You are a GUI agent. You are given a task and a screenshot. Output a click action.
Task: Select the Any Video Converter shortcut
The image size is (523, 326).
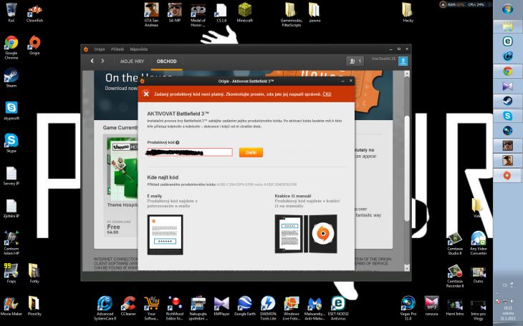coord(478,243)
